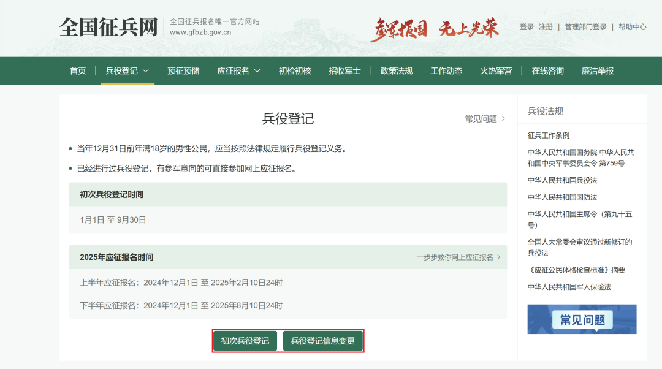This screenshot has width=662, height=369.
Task: Open 火热军营 navigation item
Action: point(496,71)
